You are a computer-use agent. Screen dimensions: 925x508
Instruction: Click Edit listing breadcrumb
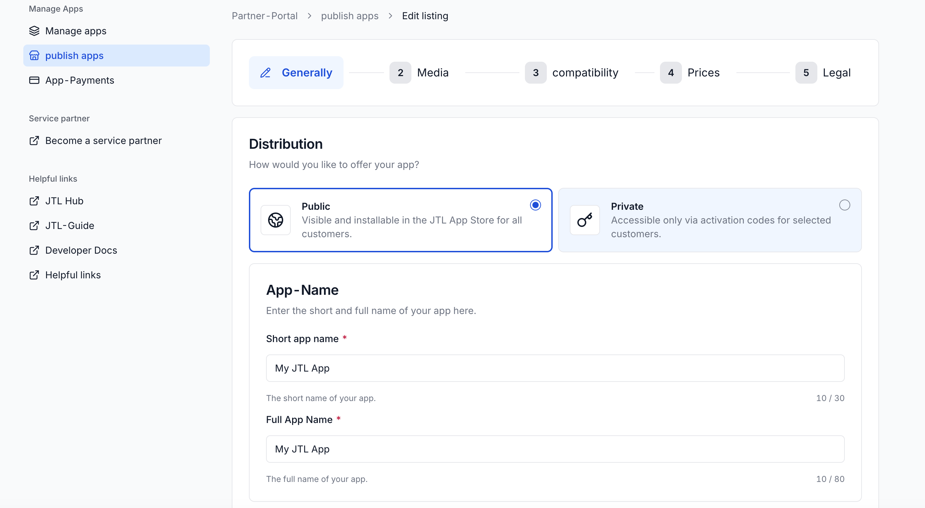pos(425,16)
